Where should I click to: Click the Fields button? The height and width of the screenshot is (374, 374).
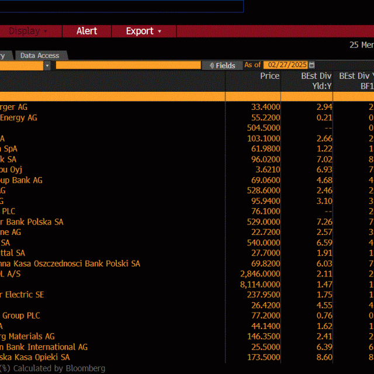point(222,65)
